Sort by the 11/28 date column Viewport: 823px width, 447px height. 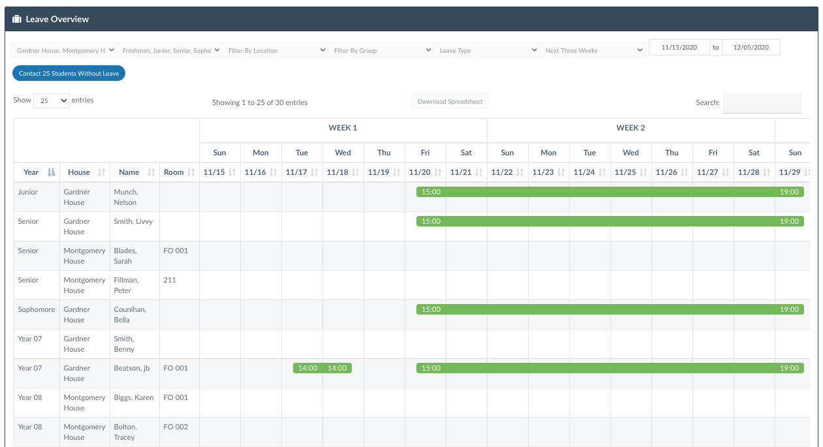[x=754, y=172]
